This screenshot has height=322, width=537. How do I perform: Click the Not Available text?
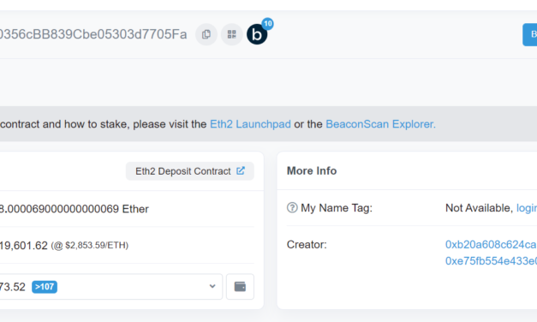479,208
